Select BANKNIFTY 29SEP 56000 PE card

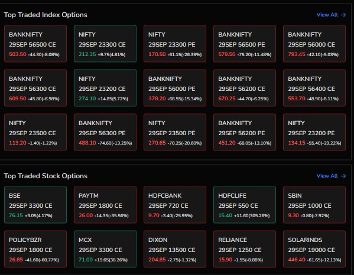(175, 88)
